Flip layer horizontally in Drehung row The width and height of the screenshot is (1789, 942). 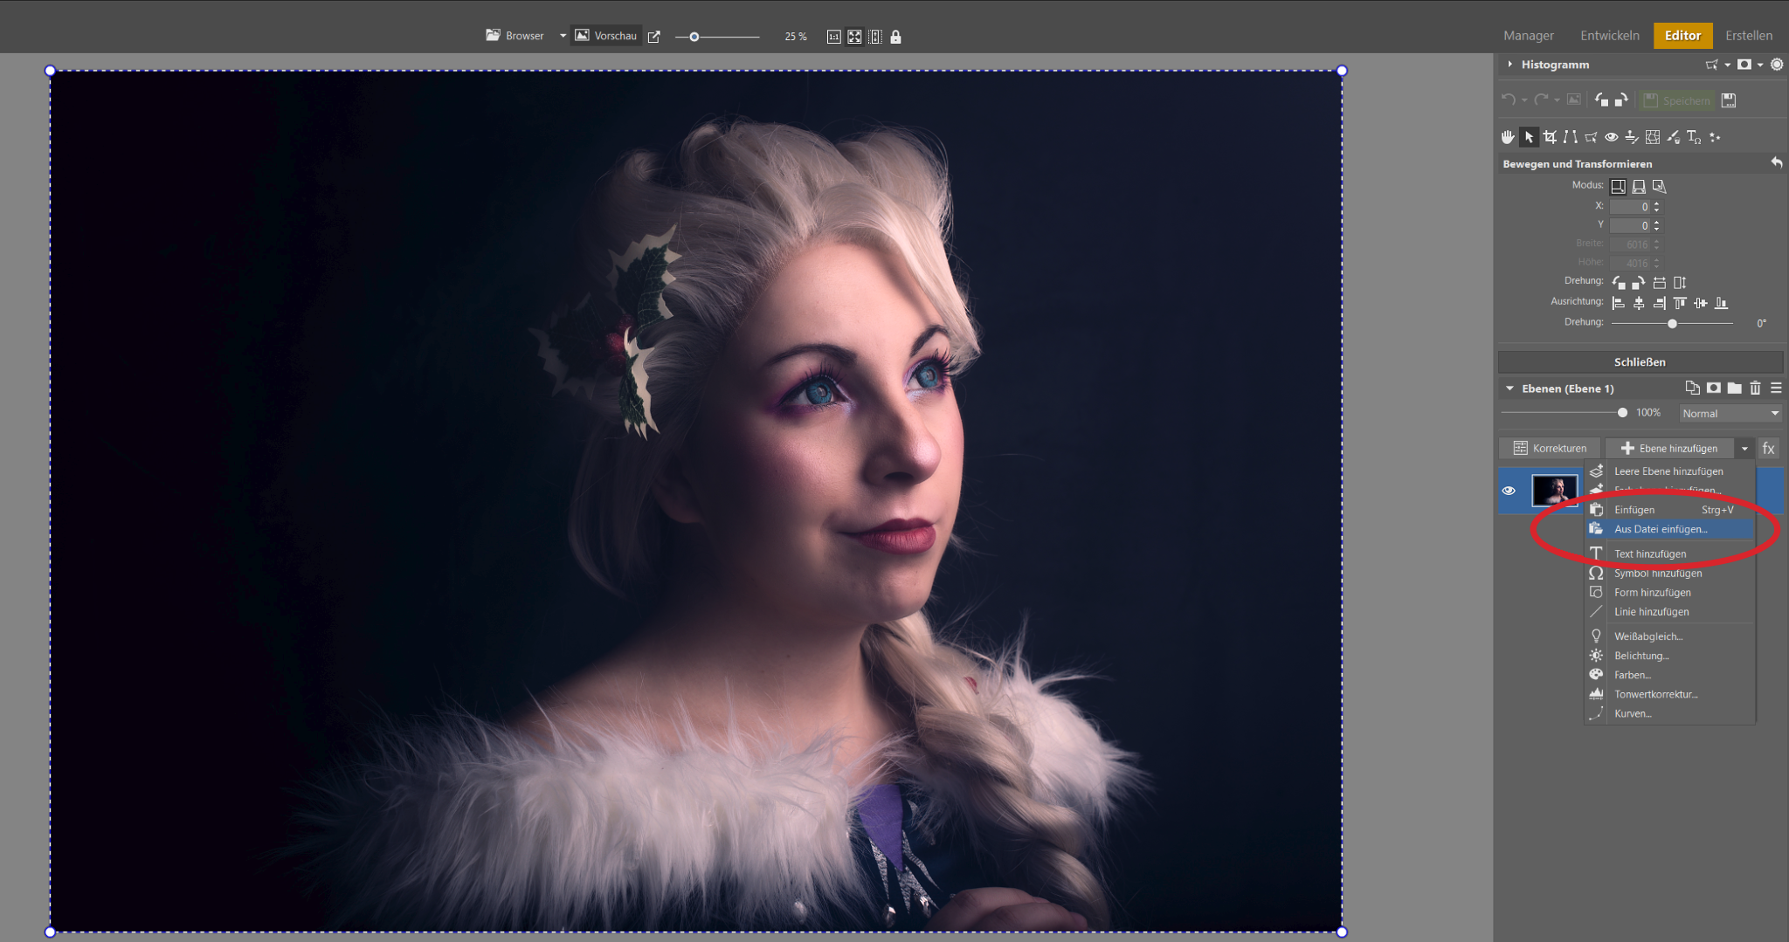[x=1660, y=282]
